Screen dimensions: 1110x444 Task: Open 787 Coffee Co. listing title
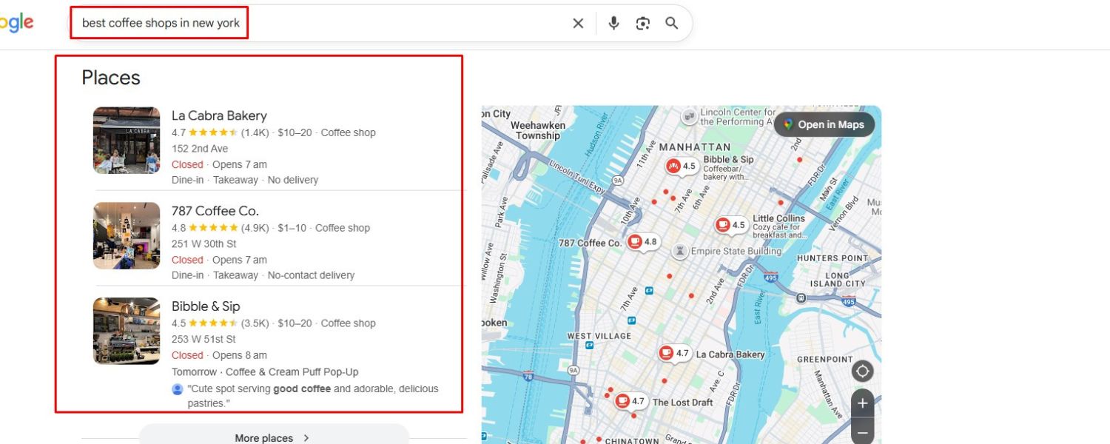[x=215, y=211]
